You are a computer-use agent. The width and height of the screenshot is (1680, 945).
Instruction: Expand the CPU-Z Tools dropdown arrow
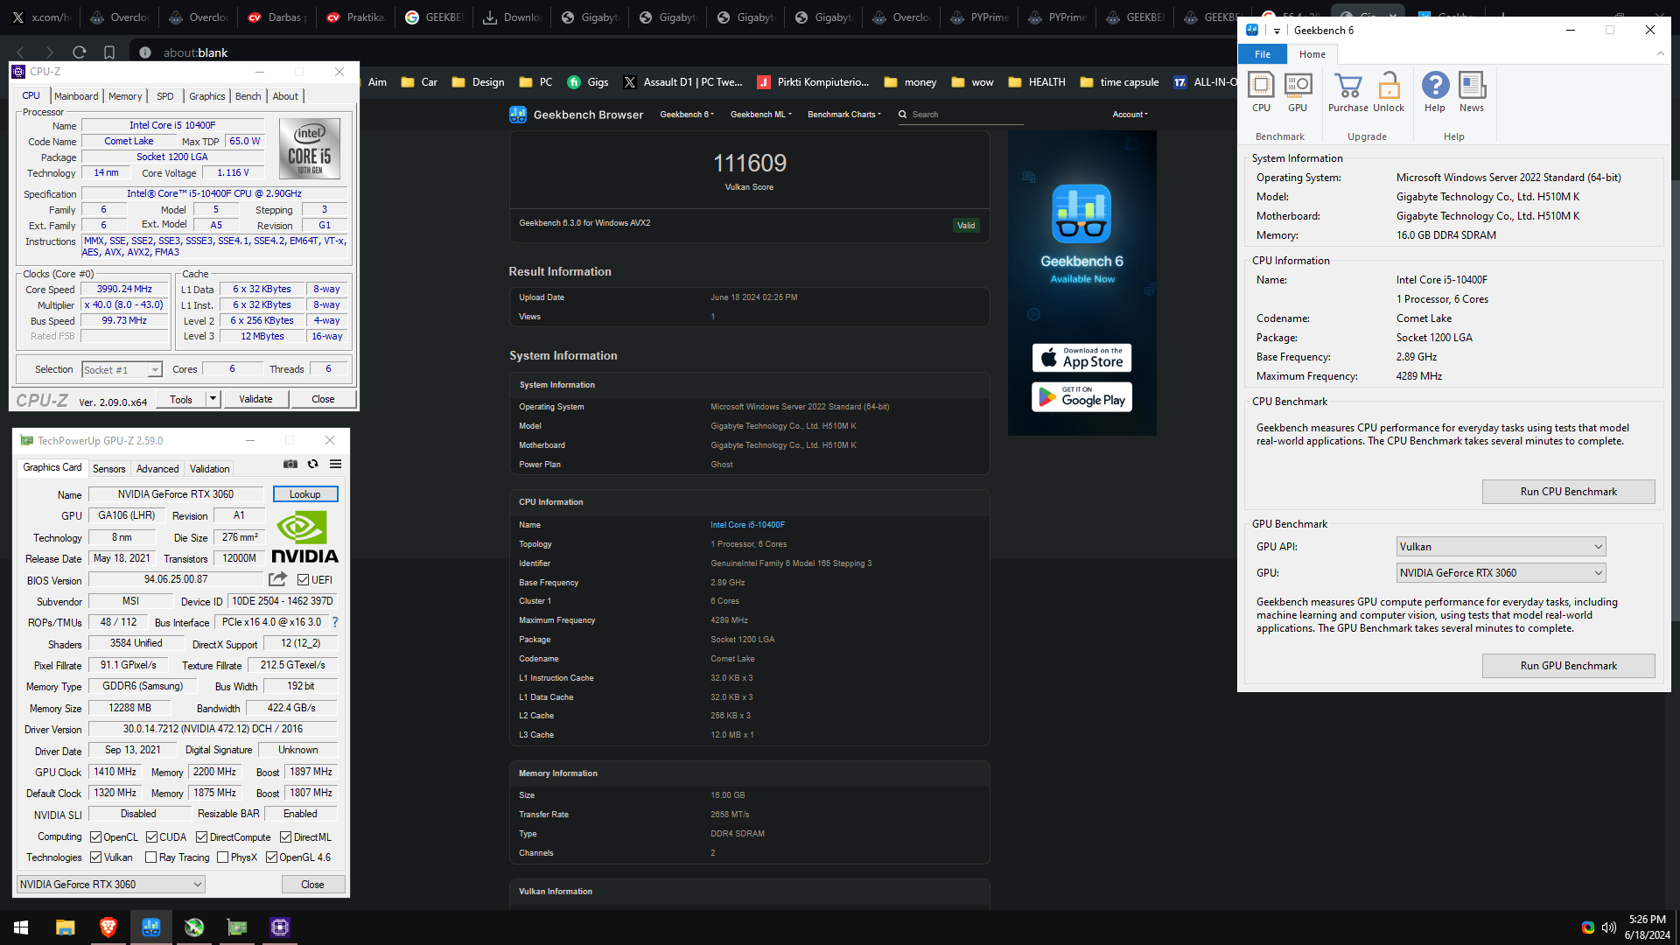click(213, 399)
